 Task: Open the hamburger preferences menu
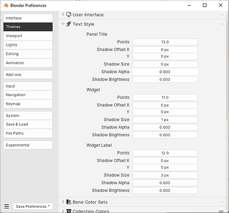click(x=7, y=206)
